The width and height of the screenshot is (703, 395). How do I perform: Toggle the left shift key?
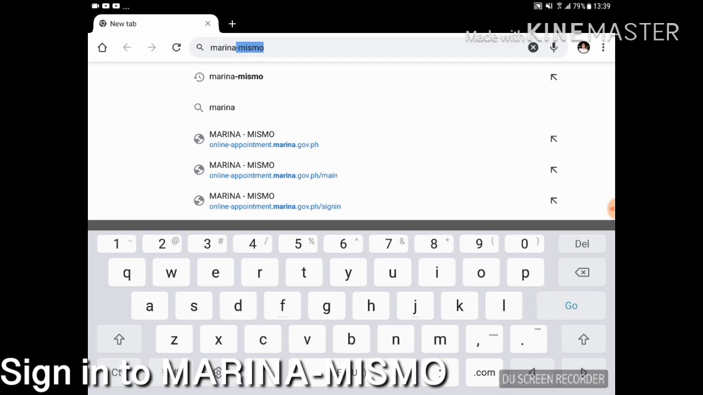[119, 340]
